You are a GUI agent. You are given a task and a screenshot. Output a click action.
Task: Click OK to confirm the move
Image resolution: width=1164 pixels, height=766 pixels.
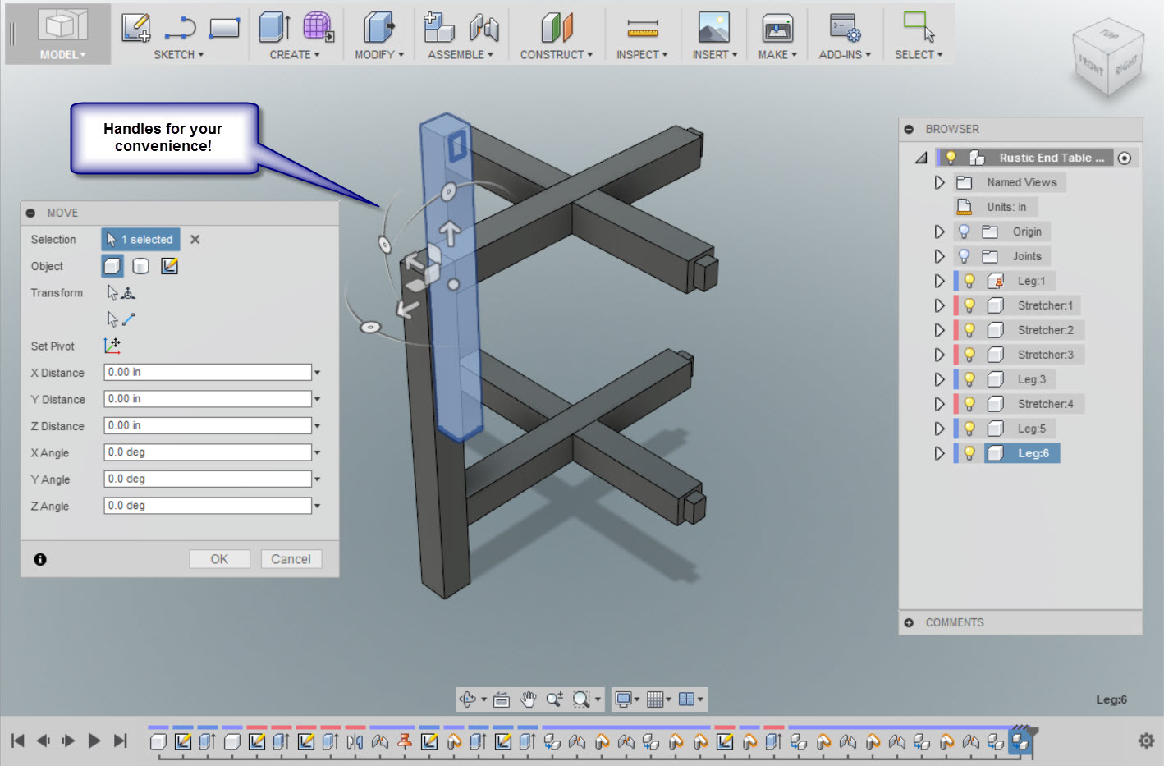pyautogui.click(x=219, y=558)
